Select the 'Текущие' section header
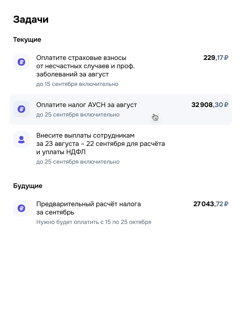 click(27, 40)
